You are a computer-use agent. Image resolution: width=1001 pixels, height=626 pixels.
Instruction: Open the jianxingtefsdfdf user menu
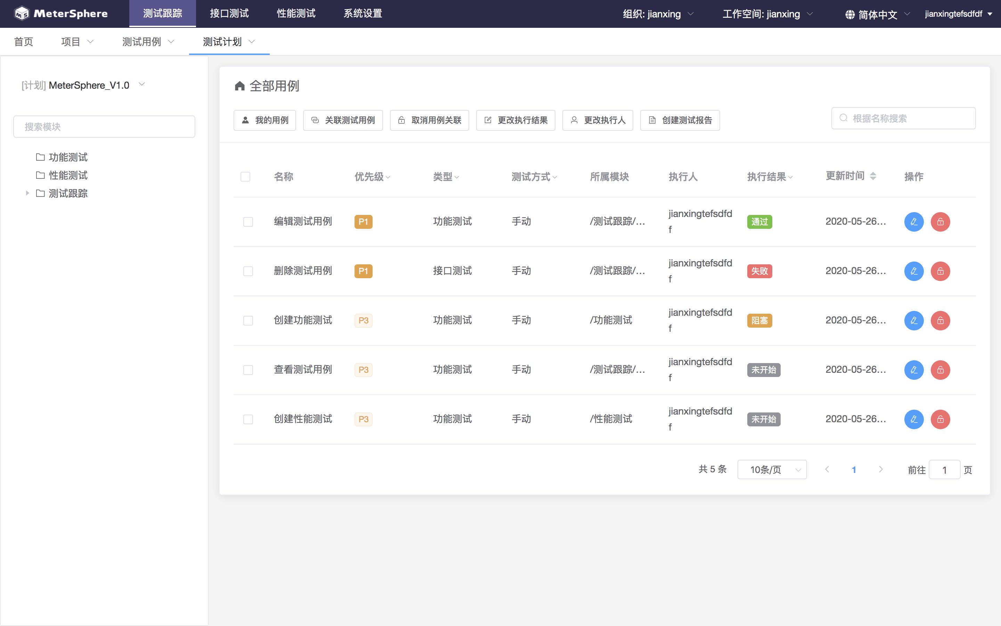pyautogui.click(x=958, y=14)
